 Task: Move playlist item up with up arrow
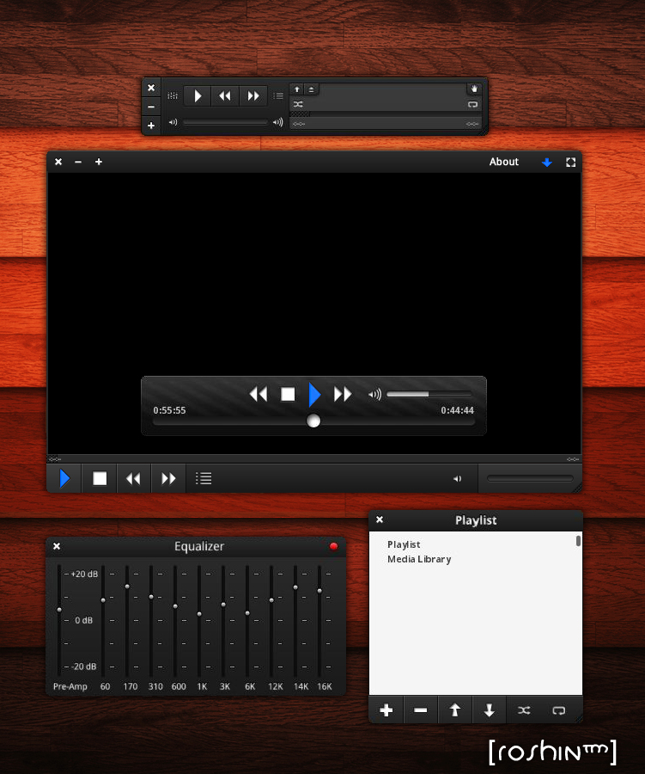click(x=455, y=710)
